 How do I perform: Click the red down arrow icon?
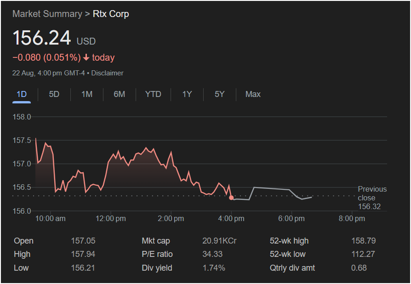click(86, 57)
